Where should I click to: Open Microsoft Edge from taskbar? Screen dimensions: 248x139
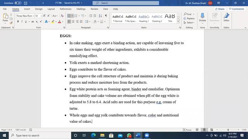pyautogui.click(x=93, y=136)
